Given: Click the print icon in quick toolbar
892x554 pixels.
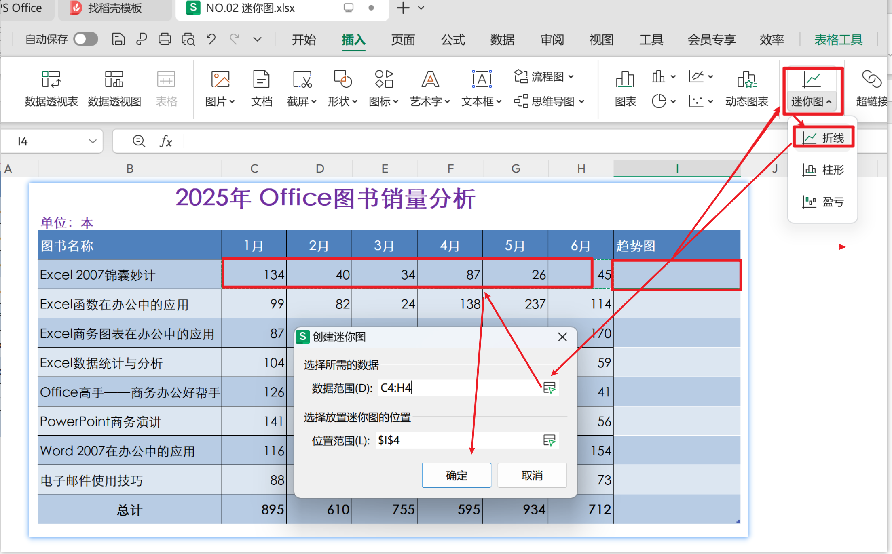Looking at the screenshot, I should (x=165, y=39).
